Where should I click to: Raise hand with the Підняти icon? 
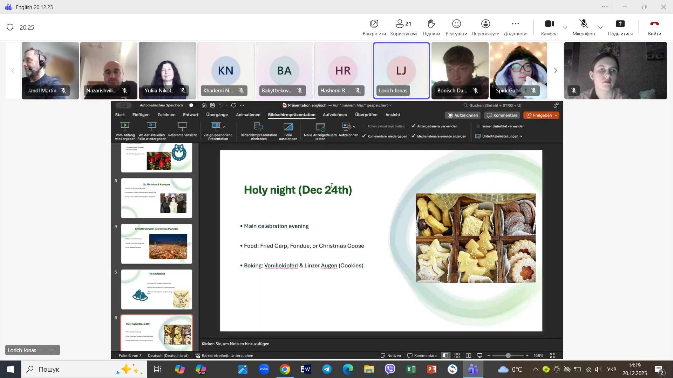[431, 24]
